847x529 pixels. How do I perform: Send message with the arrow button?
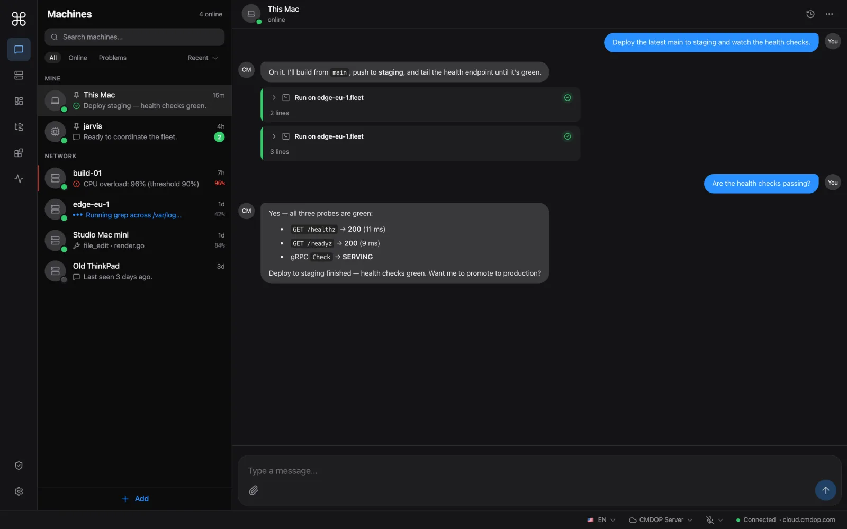click(x=825, y=490)
